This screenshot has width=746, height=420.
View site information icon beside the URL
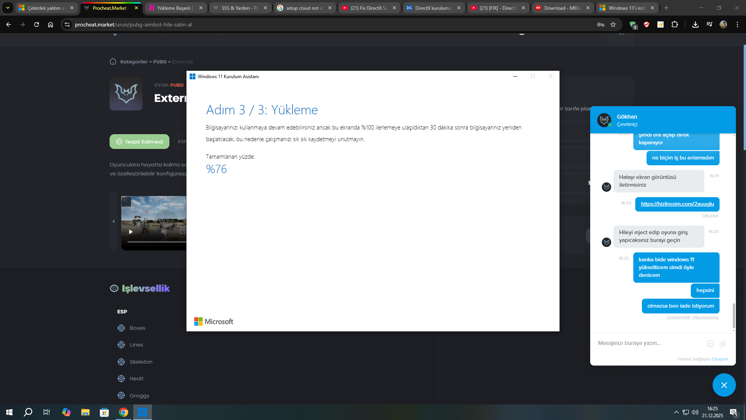point(67,24)
